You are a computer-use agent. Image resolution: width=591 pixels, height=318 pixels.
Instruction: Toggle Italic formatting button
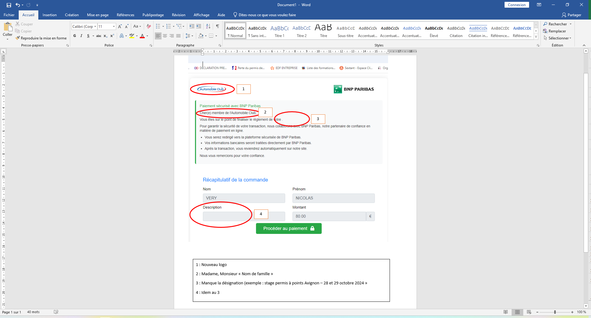pos(81,36)
